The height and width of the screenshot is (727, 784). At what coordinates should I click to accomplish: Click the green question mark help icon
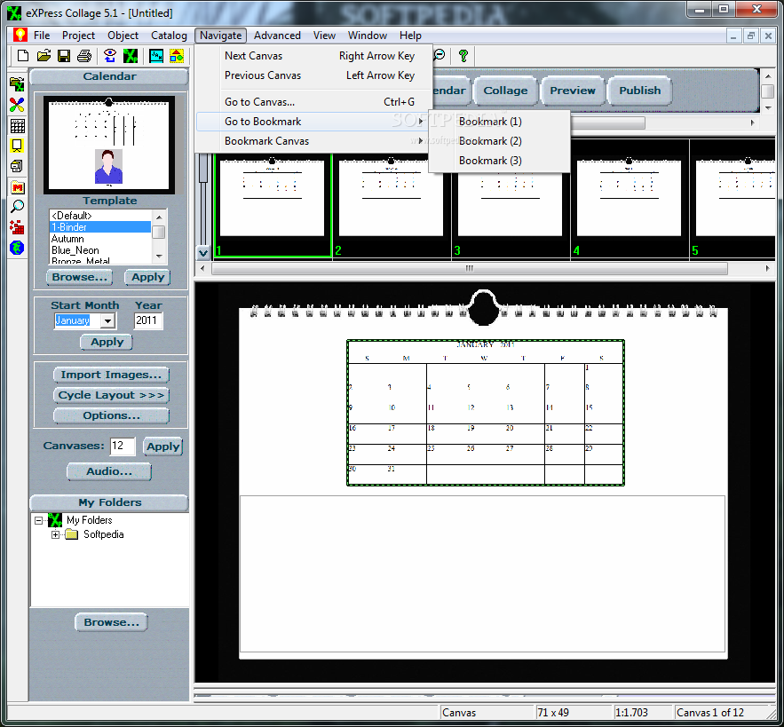point(463,56)
